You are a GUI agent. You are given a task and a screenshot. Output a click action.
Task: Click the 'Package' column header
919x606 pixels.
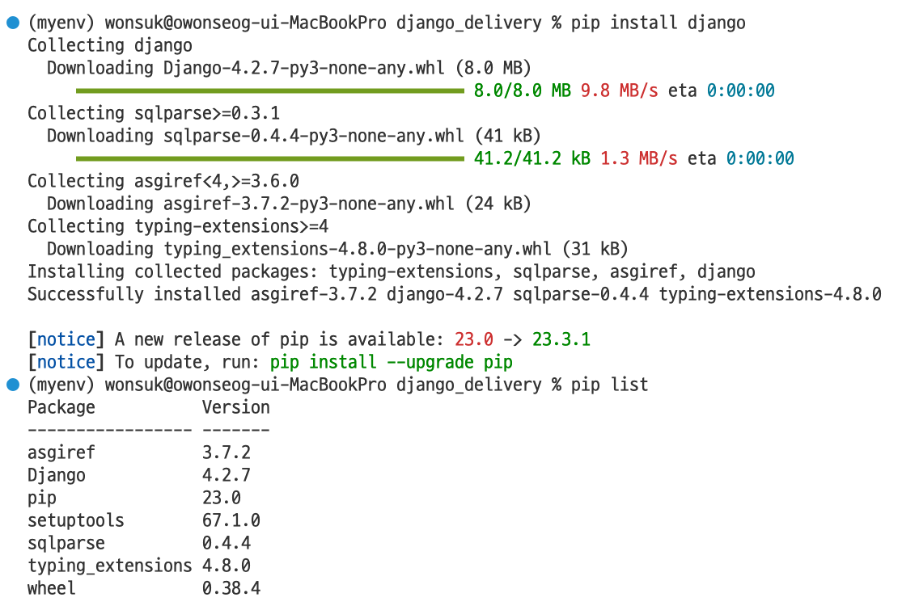point(61,407)
